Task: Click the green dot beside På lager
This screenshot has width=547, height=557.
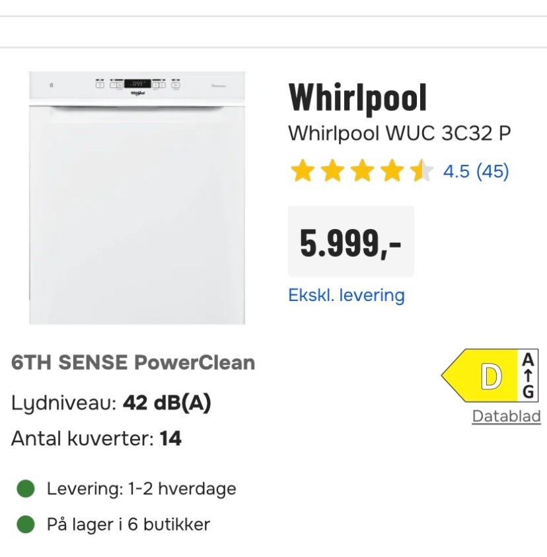Action: [x=26, y=525]
